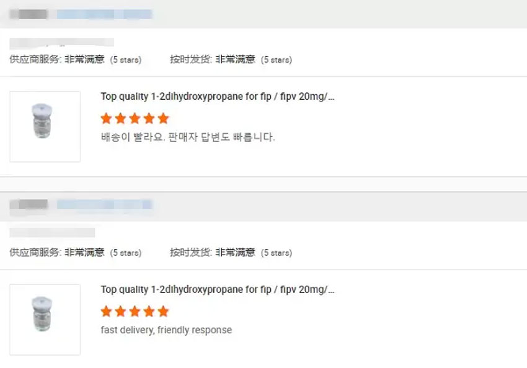Screen dimensions: 527x368
Task: Open the product title above "fast delivery, friendly response"
Action: point(218,289)
